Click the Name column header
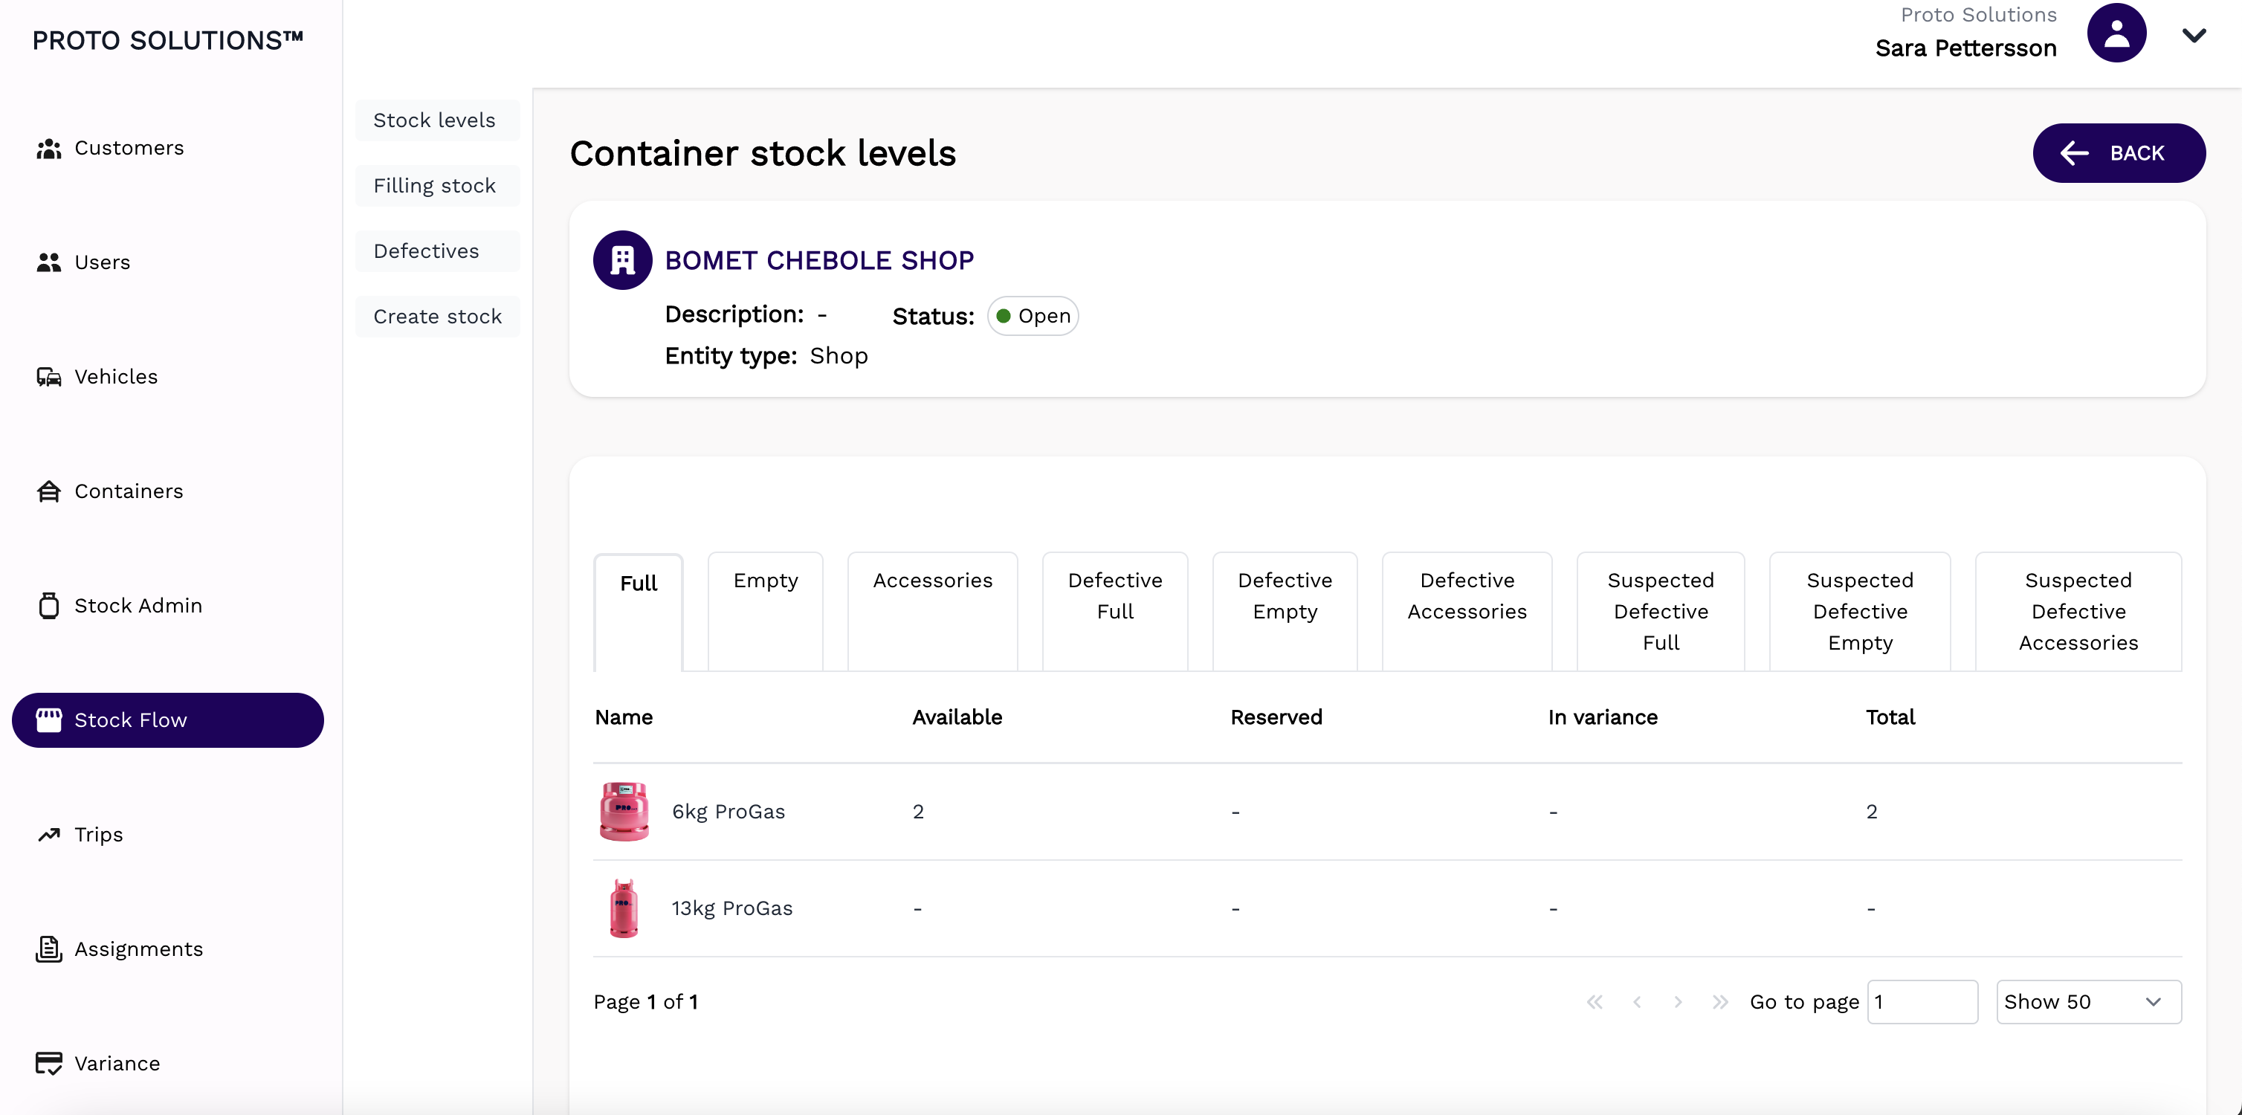This screenshot has width=2242, height=1115. coord(623,717)
